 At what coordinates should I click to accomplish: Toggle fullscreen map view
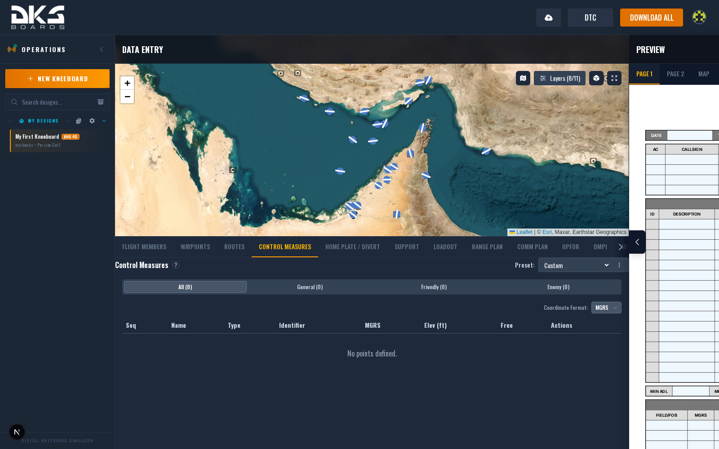614,78
